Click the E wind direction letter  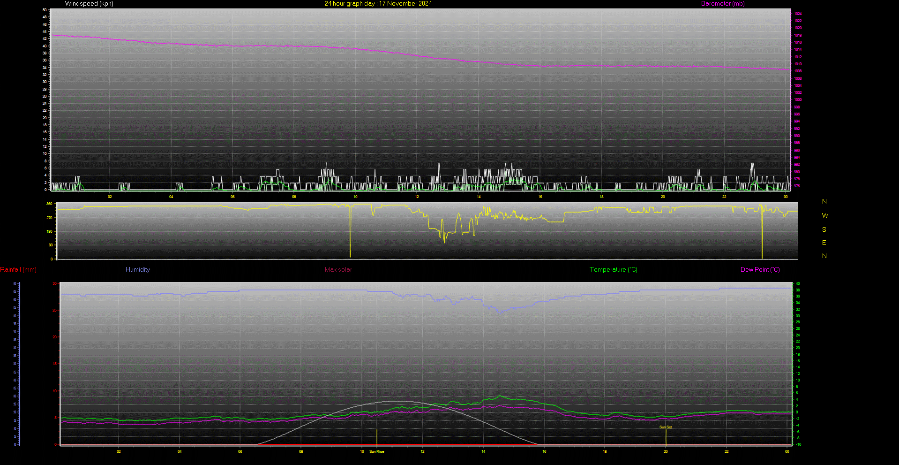point(824,243)
